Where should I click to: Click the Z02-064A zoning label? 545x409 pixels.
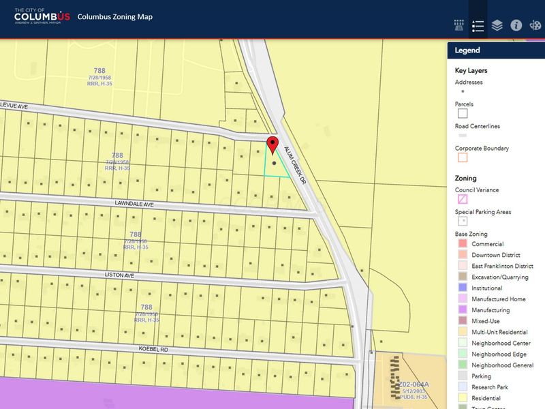(x=414, y=384)
